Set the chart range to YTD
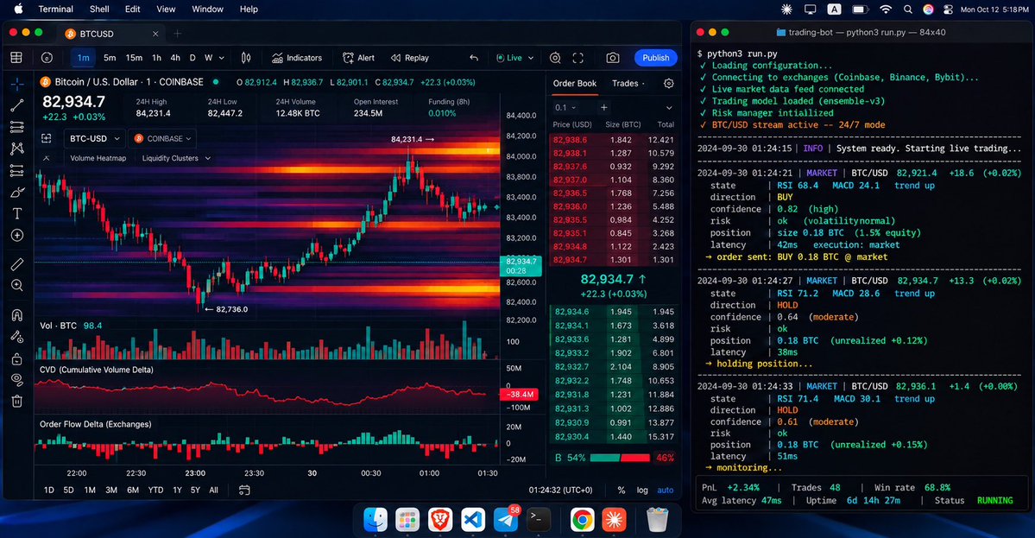 click(155, 490)
